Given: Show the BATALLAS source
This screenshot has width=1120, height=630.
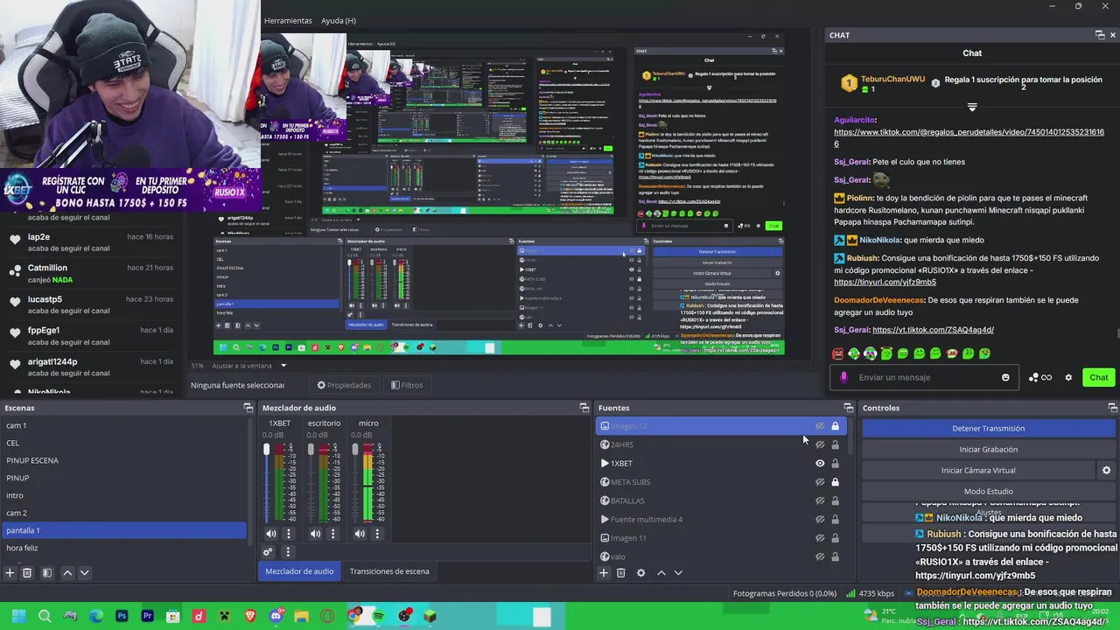Looking at the screenshot, I should click(820, 500).
